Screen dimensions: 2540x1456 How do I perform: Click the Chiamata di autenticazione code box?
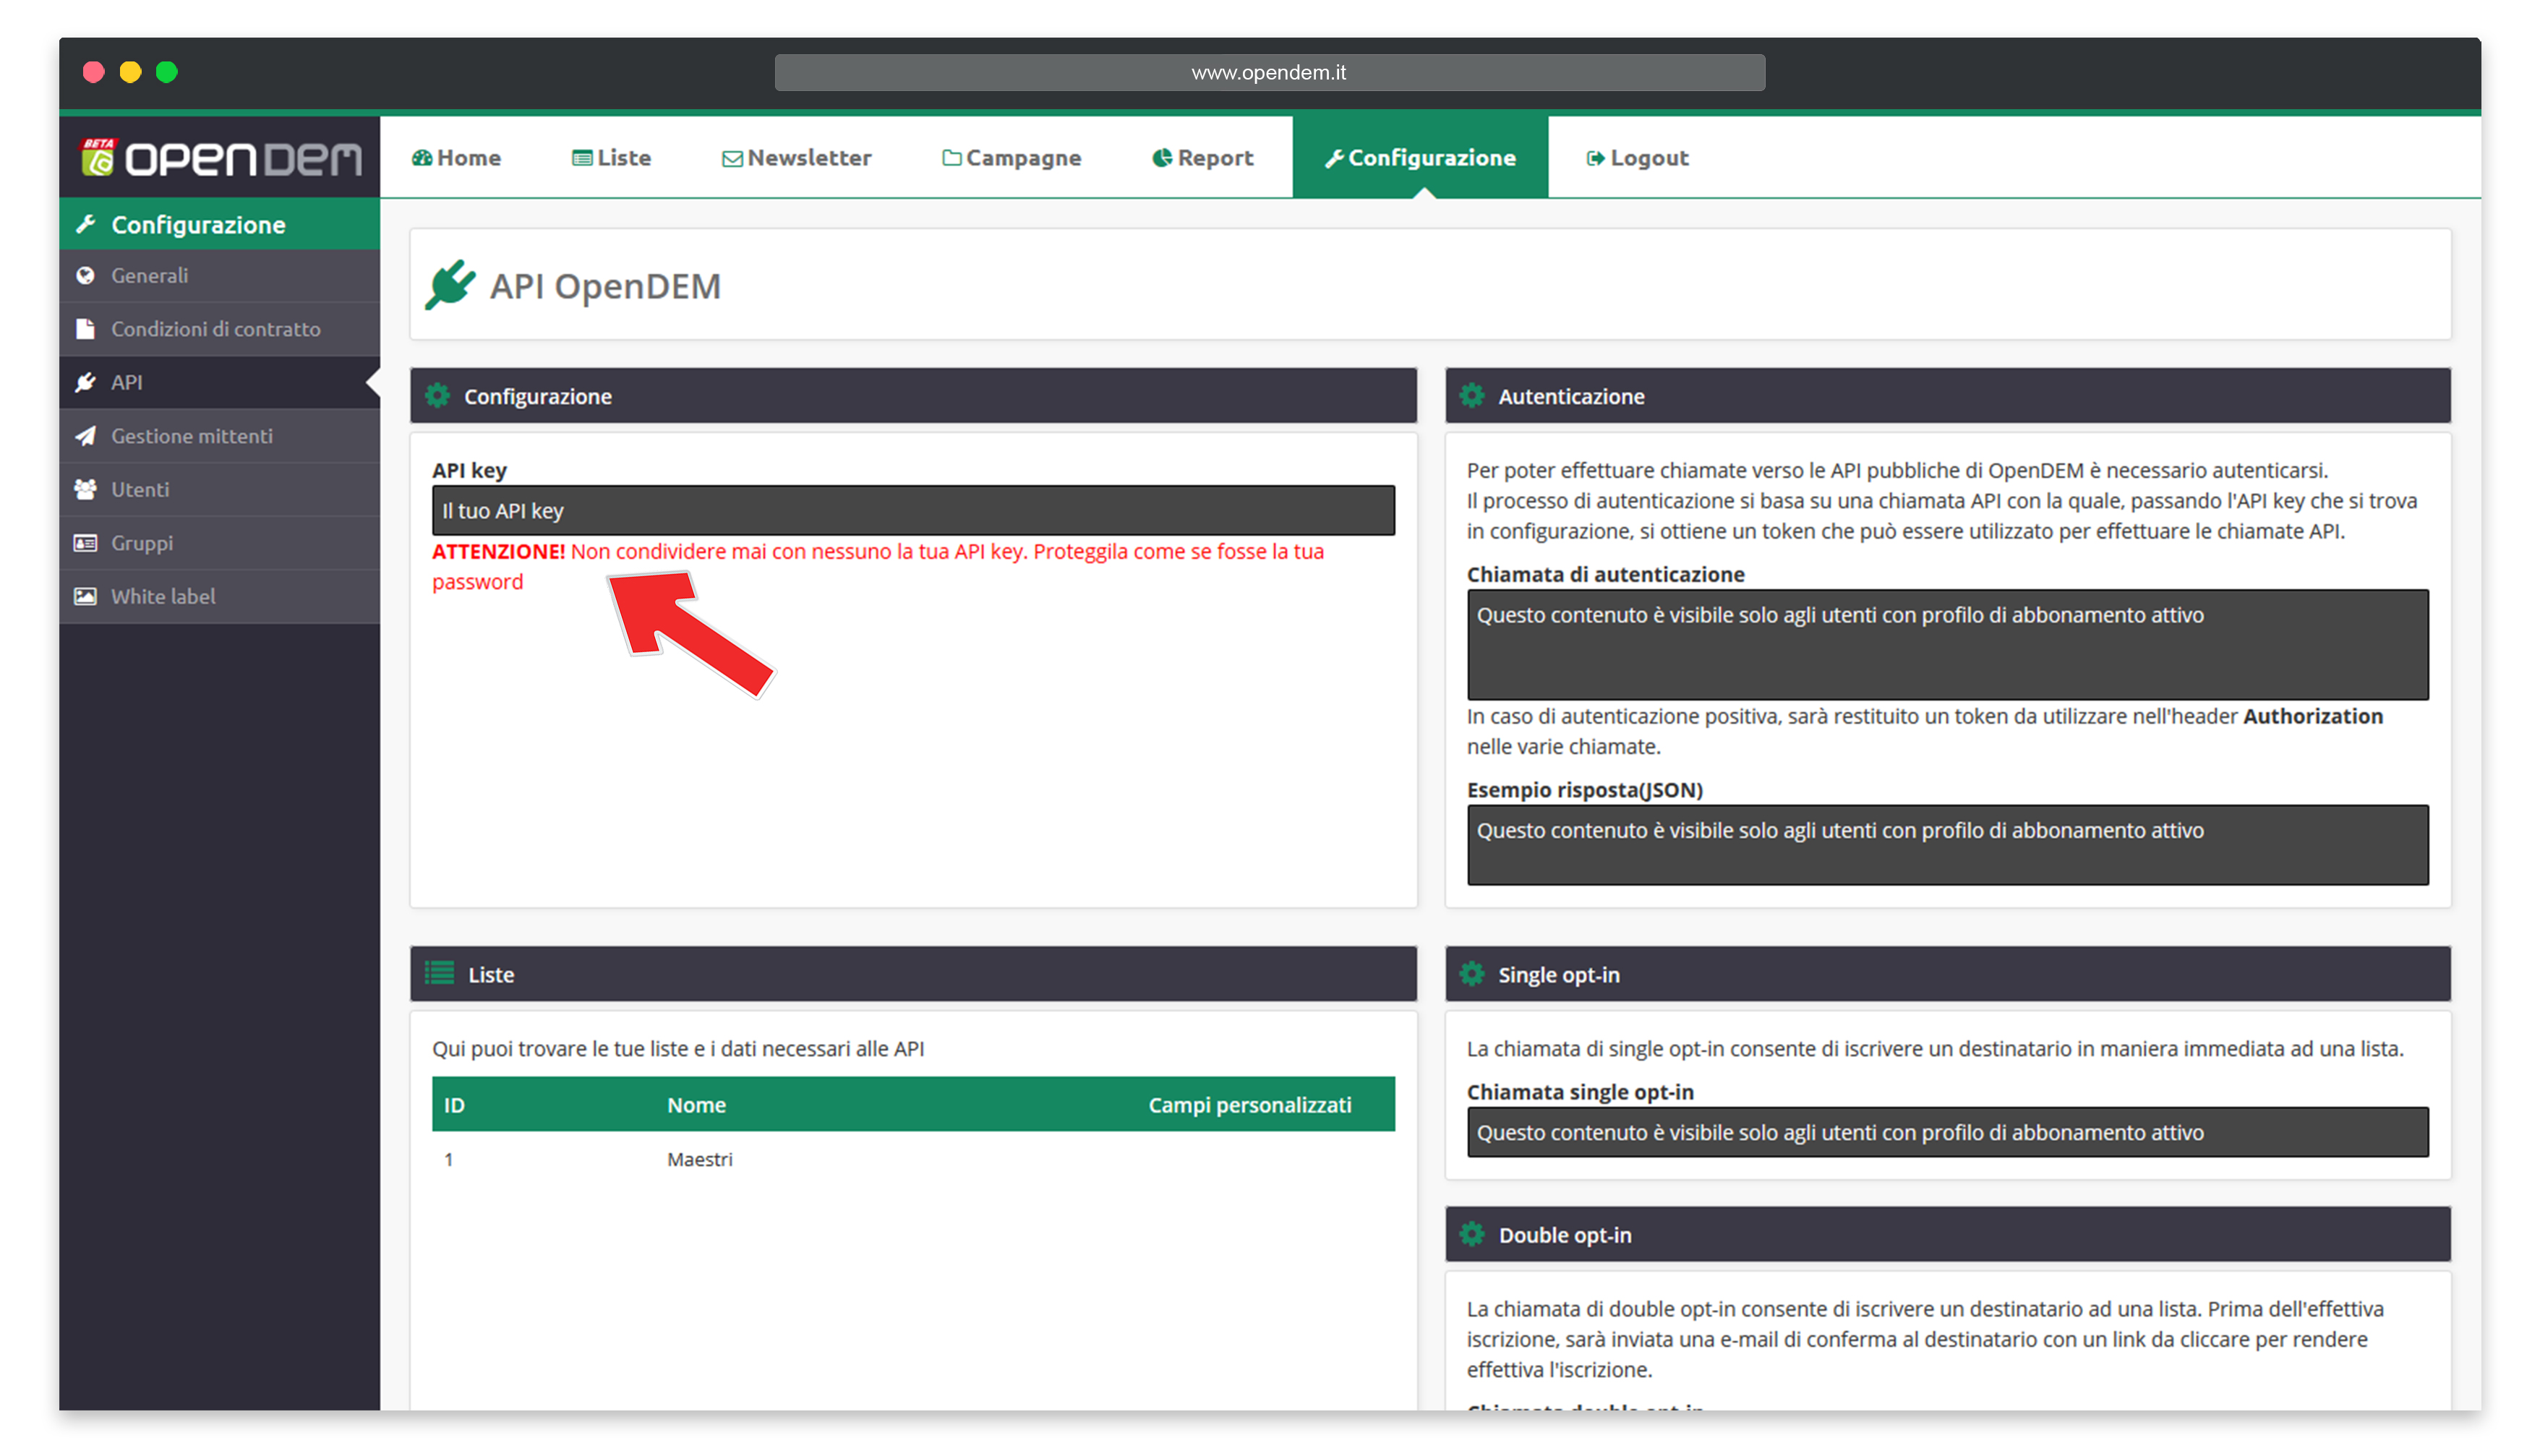click(1948, 644)
